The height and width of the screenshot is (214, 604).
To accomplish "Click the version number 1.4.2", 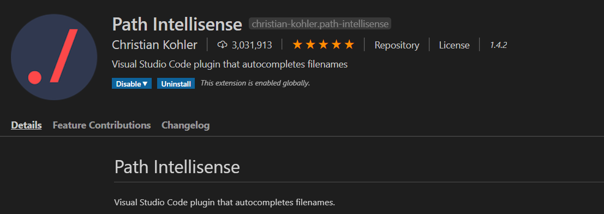I will coord(499,45).
